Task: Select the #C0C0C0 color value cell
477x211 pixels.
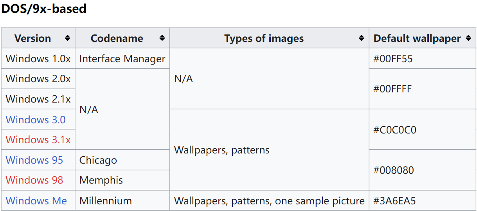Action: pos(395,130)
